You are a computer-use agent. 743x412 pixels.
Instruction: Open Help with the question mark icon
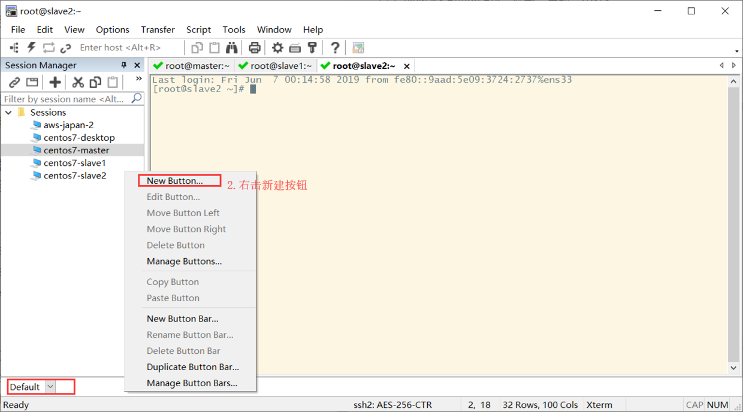[335, 47]
